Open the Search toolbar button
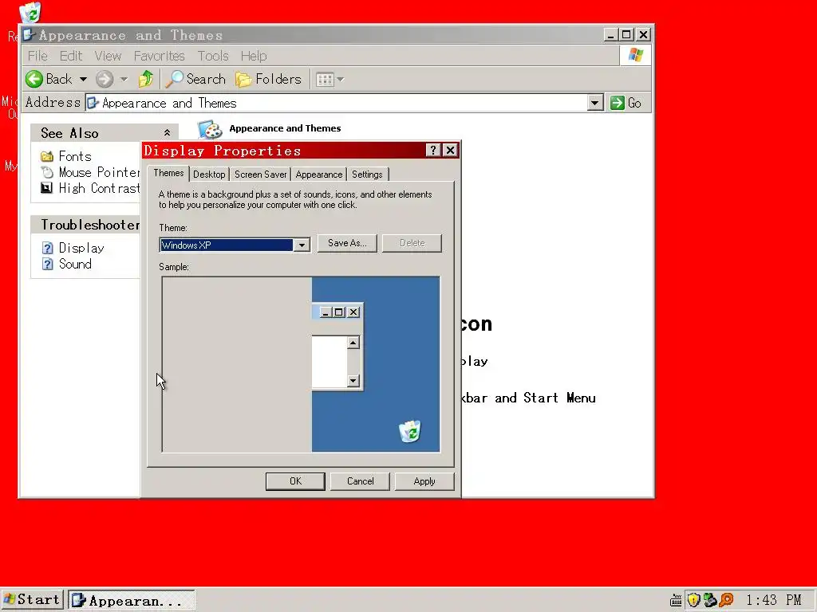 [196, 79]
